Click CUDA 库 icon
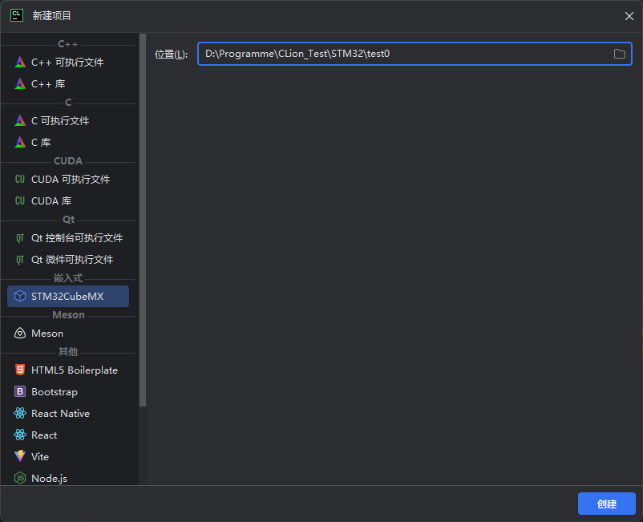 click(x=20, y=201)
